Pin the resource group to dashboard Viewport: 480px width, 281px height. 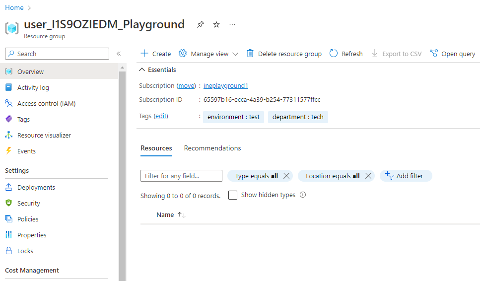tap(201, 24)
